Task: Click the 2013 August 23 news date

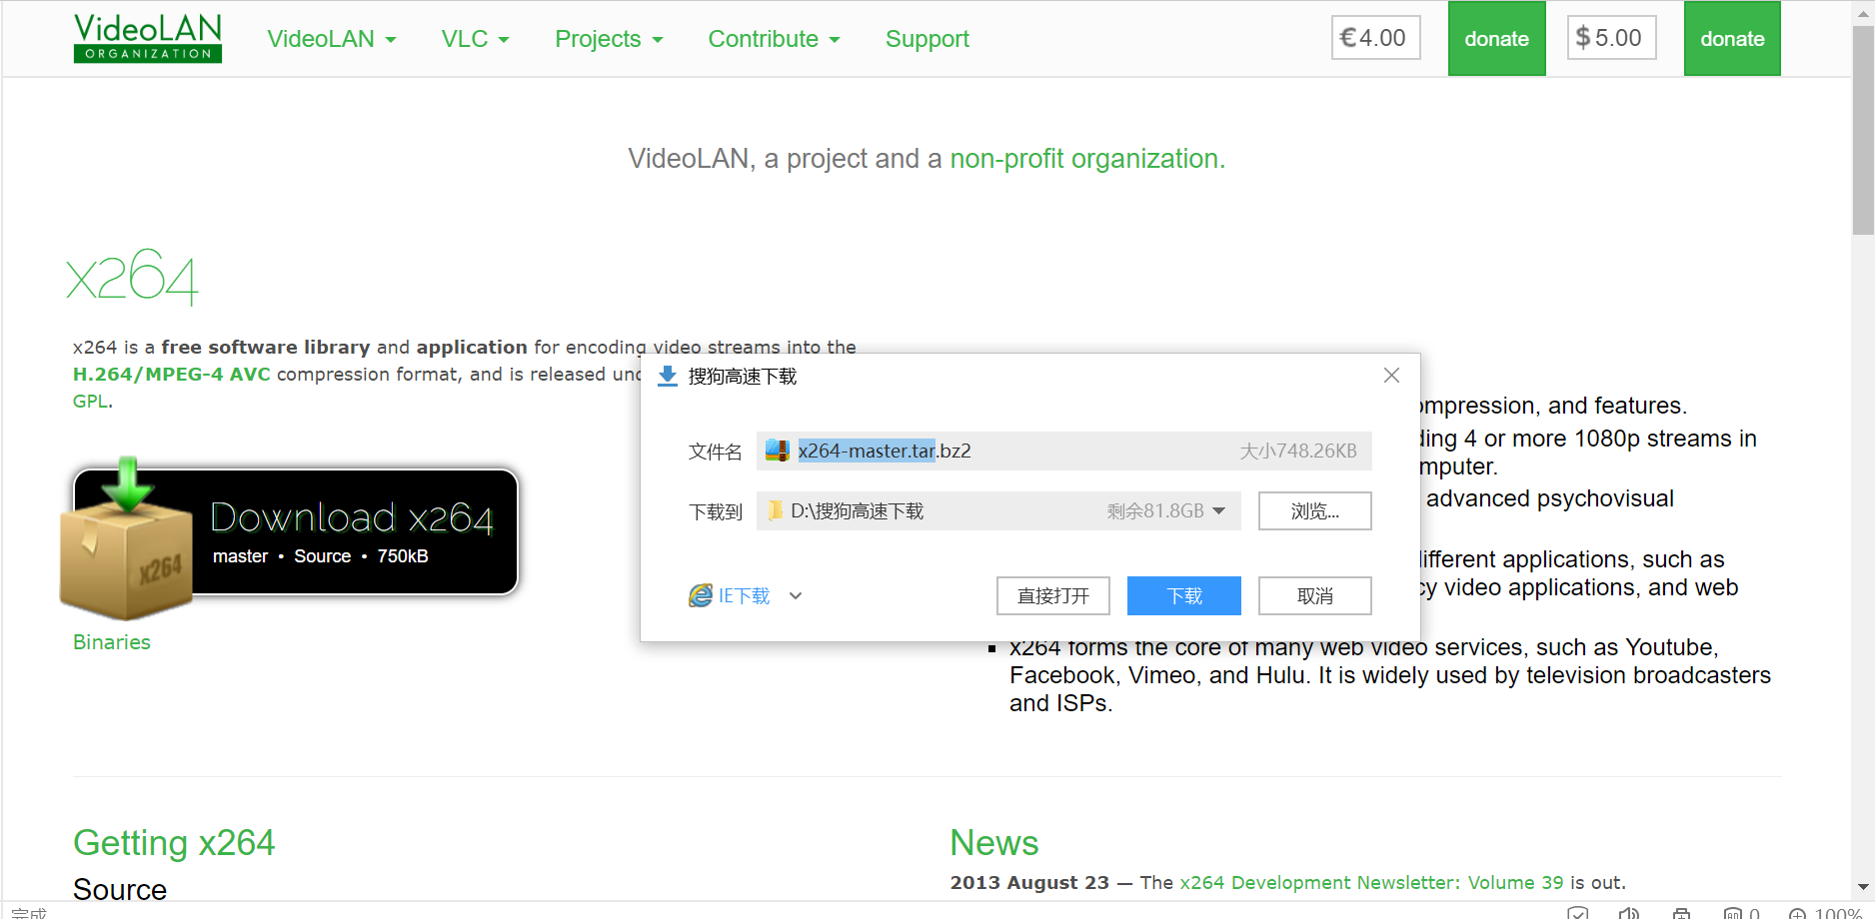Action: [x=1029, y=882]
